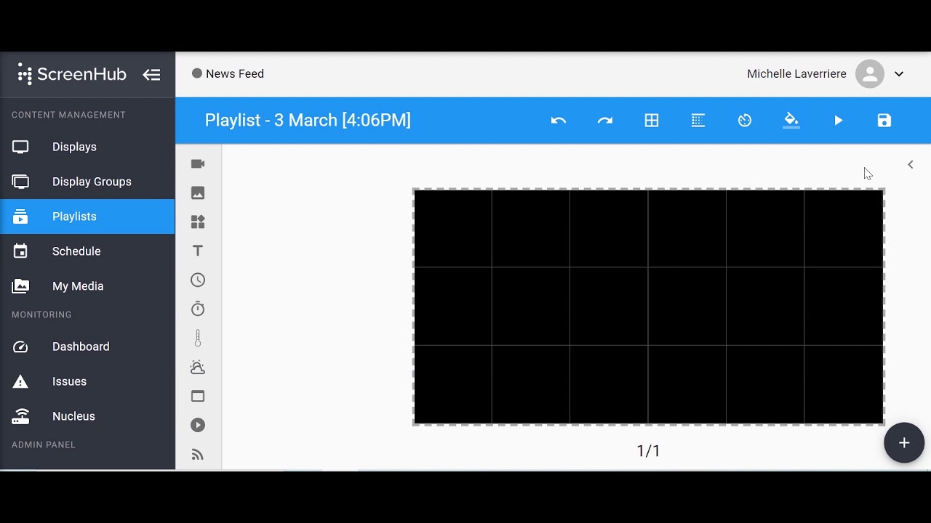Open slide duration timer settings
Screen dimensions: 931x523
tap(745, 121)
